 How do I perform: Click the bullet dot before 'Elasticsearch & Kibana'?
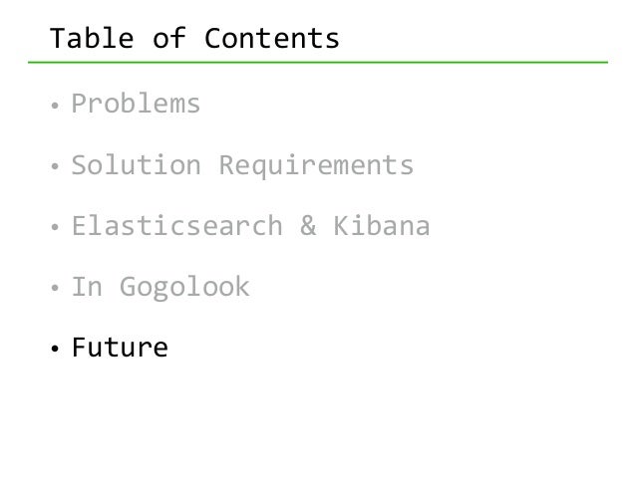[56, 229]
